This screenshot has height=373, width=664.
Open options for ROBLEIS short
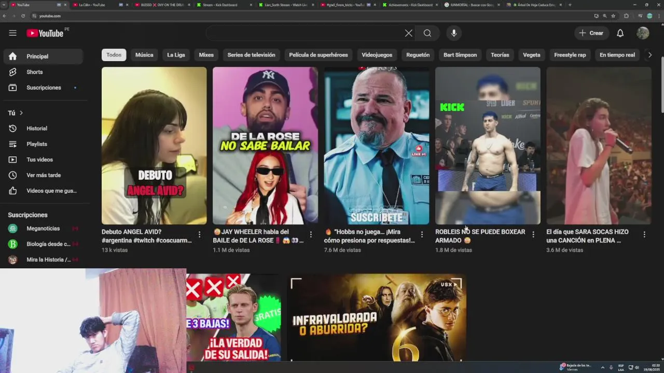tap(533, 235)
